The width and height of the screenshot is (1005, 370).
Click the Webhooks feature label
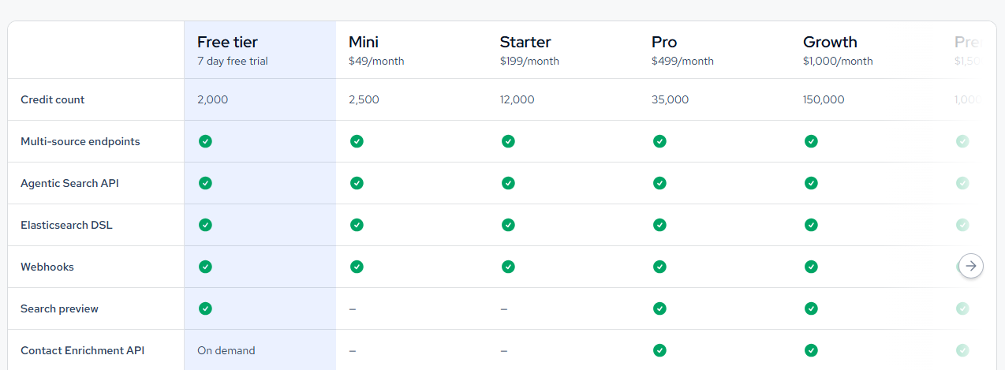(x=47, y=267)
